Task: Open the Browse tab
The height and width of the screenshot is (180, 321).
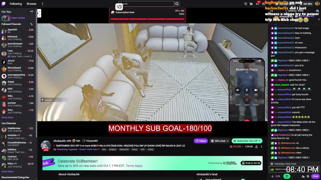Action: (x=32, y=4)
